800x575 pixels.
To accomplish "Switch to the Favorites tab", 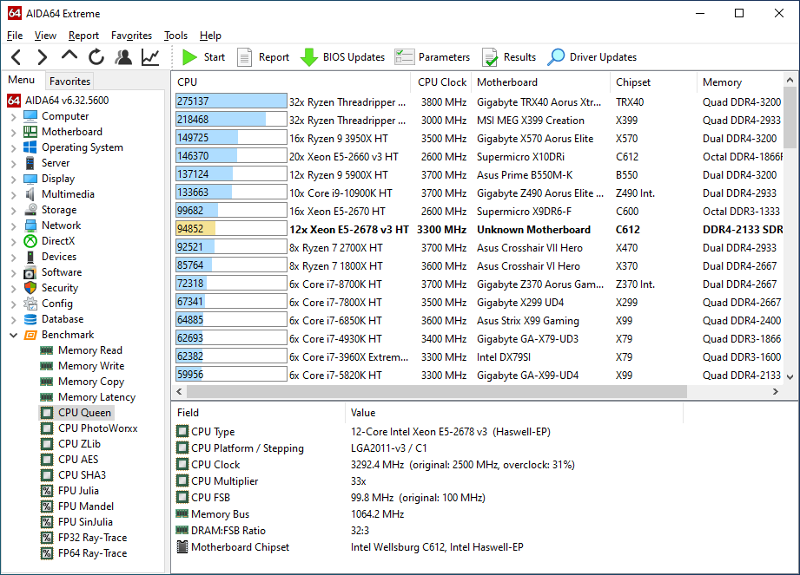I will pyautogui.click(x=69, y=81).
